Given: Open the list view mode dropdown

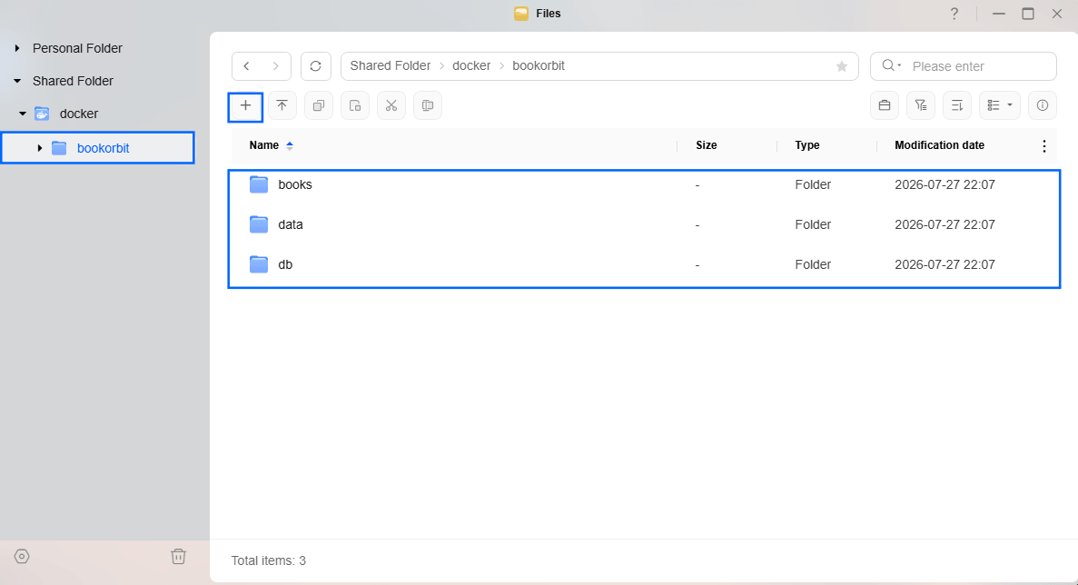Looking at the screenshot, I should pos(1000,106).
